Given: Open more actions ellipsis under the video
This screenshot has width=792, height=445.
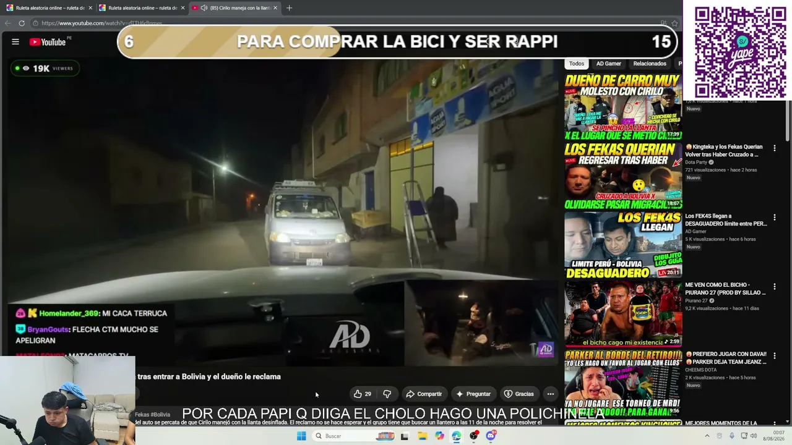Looking at the screenshot, I should tap(550, 394).
